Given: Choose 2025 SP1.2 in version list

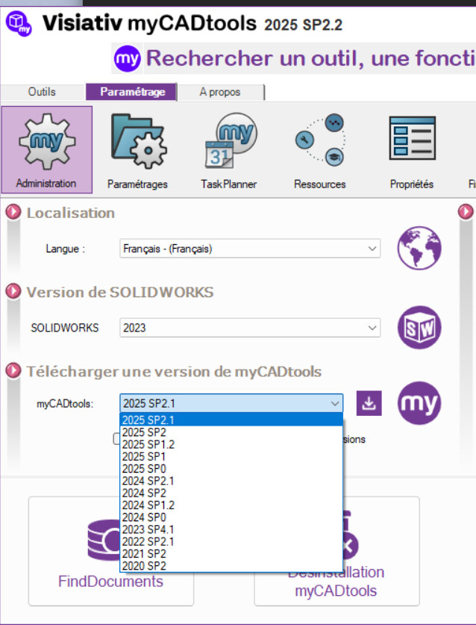Looking at the screenshot, I should click(149, 444).
